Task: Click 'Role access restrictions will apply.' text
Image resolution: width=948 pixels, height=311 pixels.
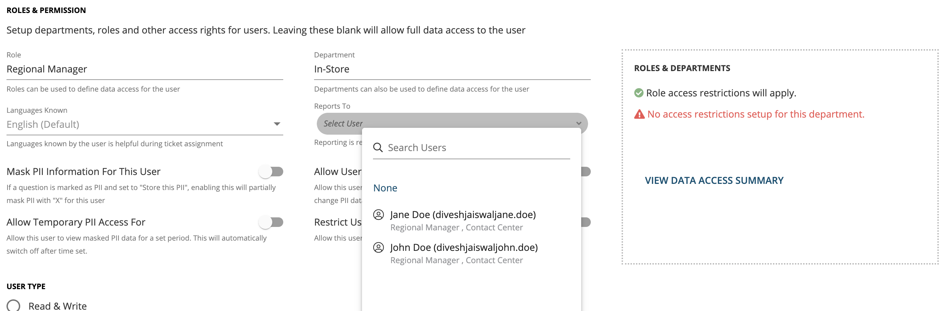Action: coord(721,93)
